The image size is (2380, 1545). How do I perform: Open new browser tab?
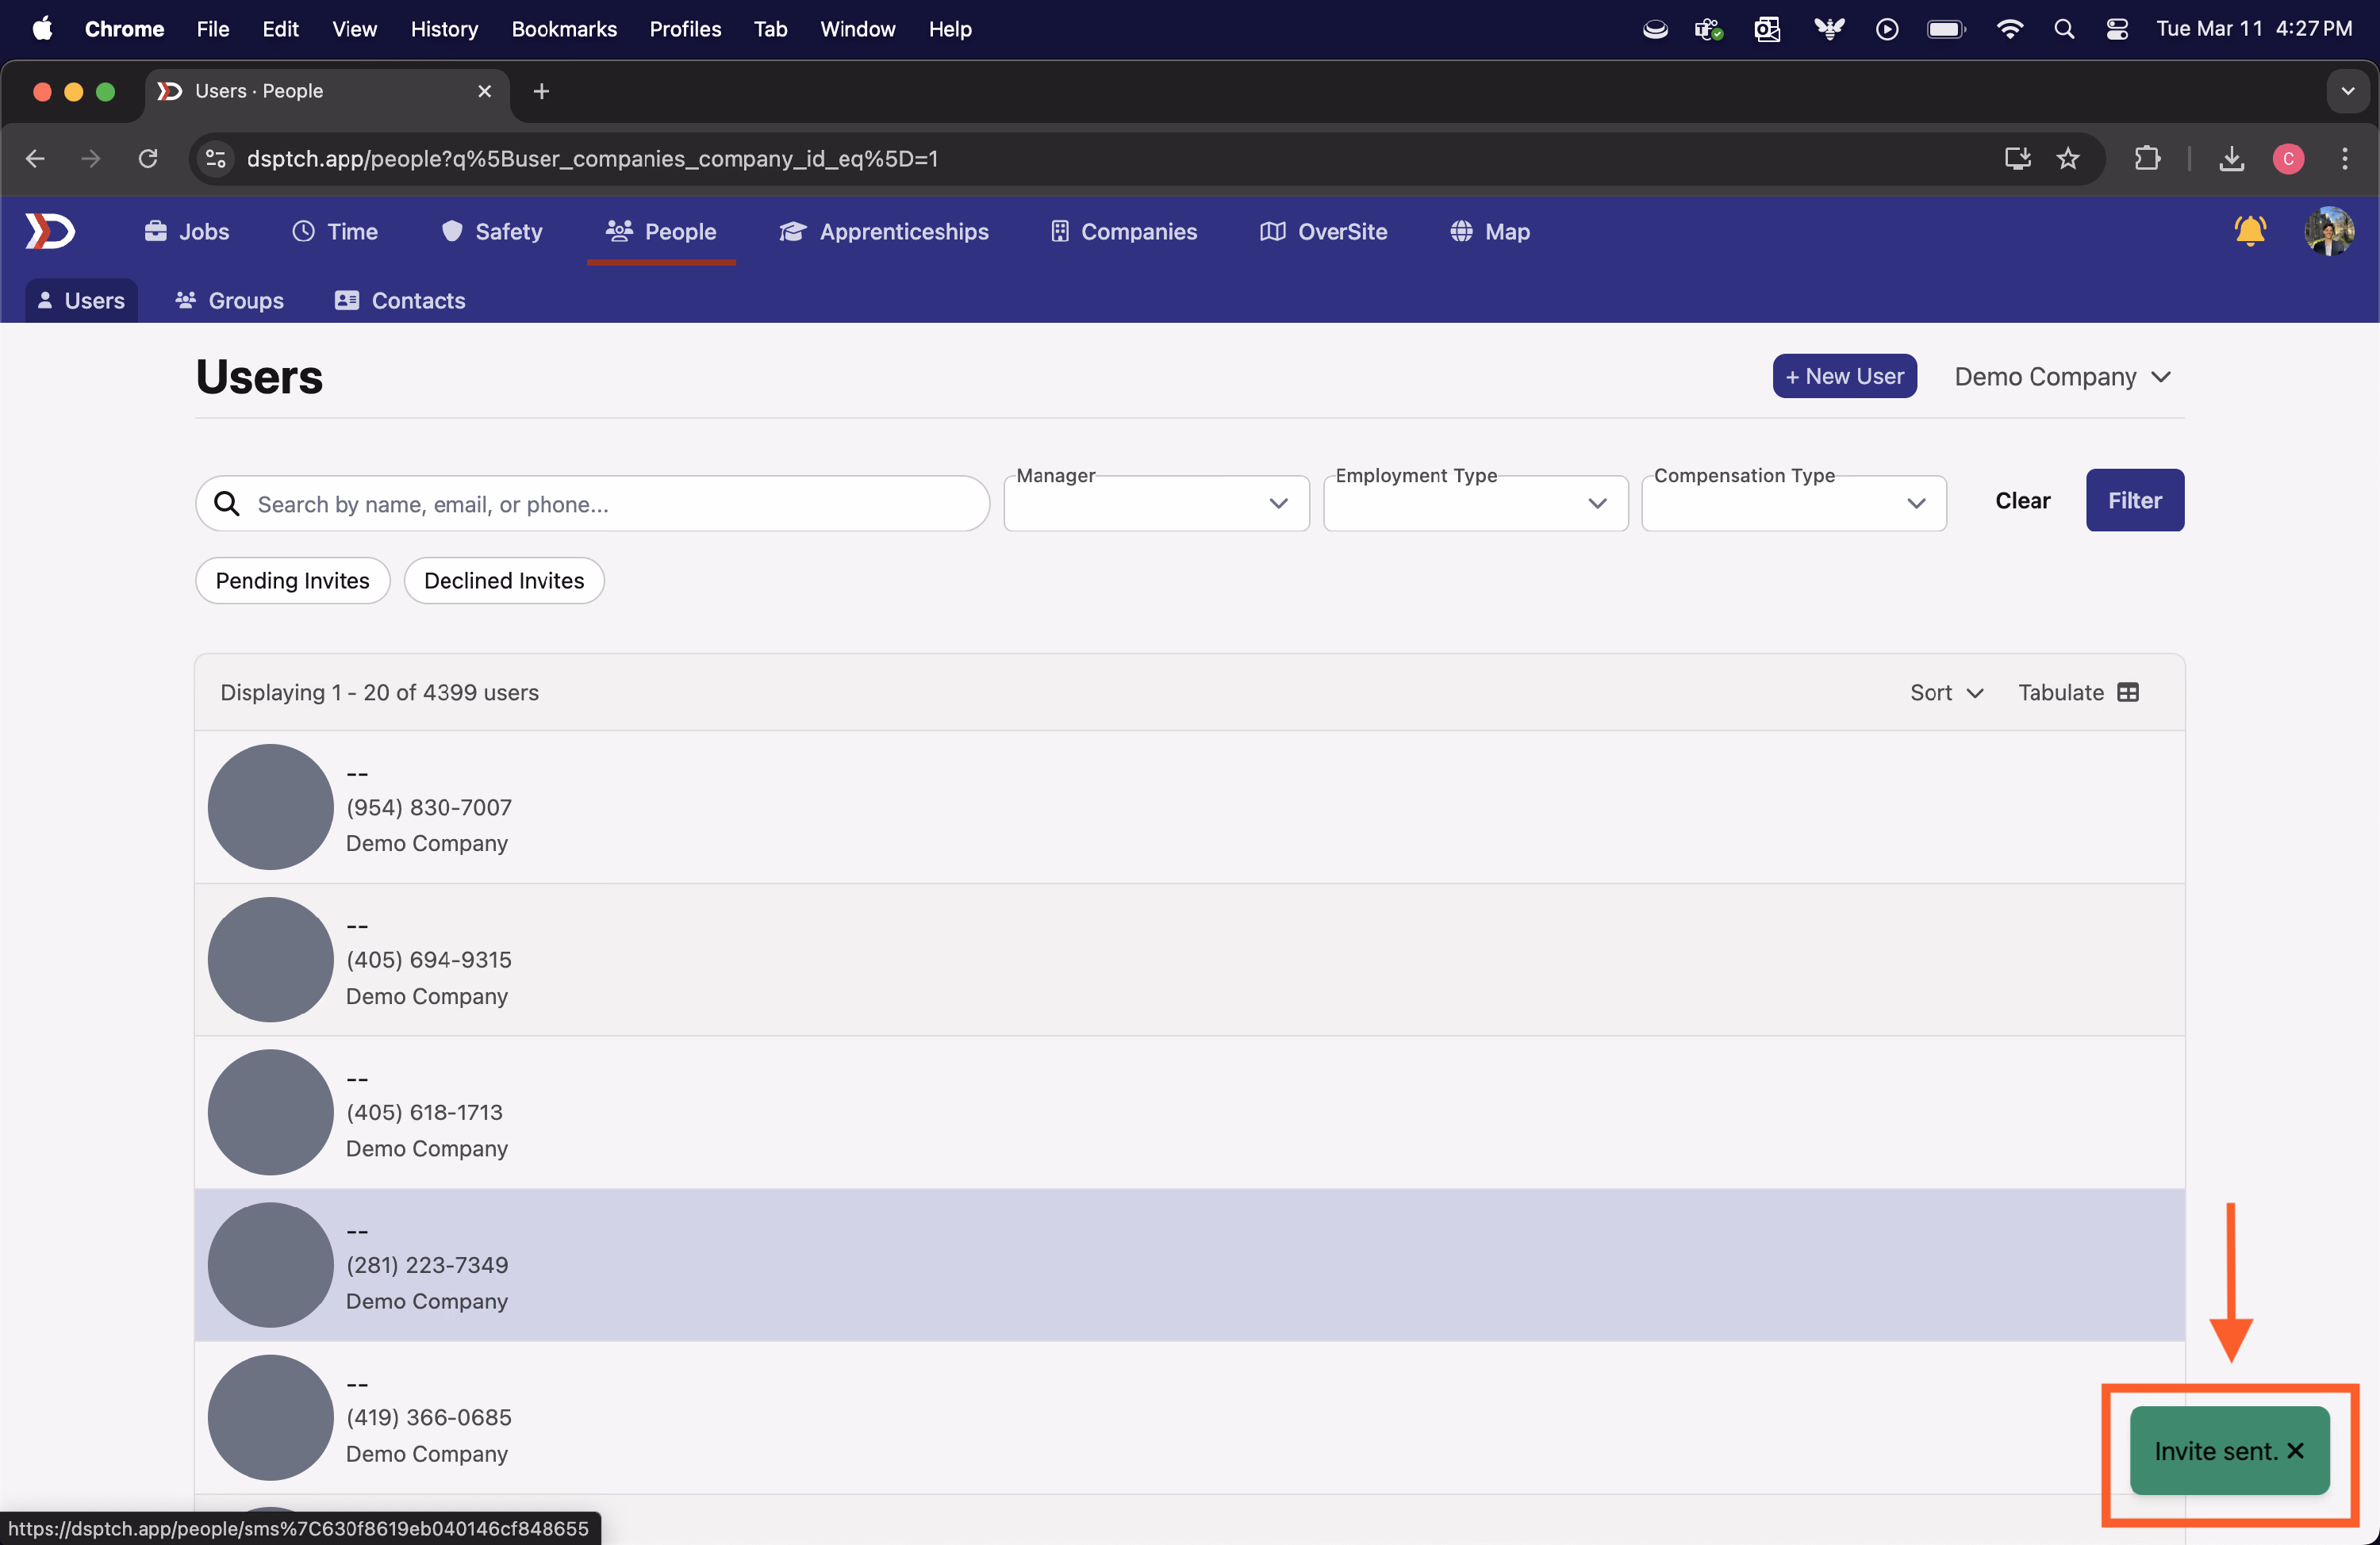(x=541, y=91)
